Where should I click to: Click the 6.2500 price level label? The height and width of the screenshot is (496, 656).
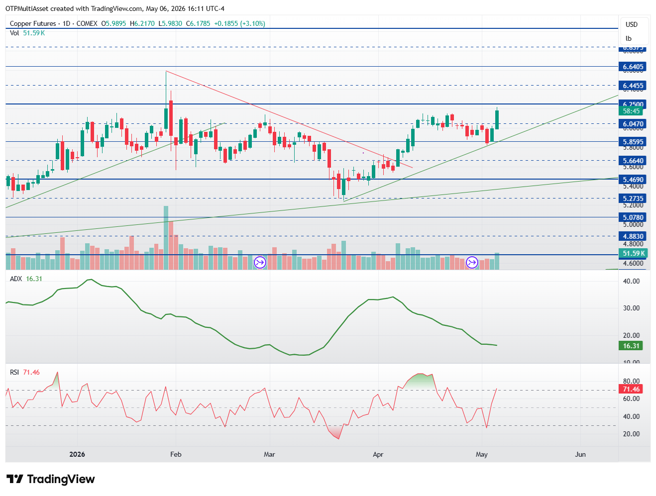[633, 104]
